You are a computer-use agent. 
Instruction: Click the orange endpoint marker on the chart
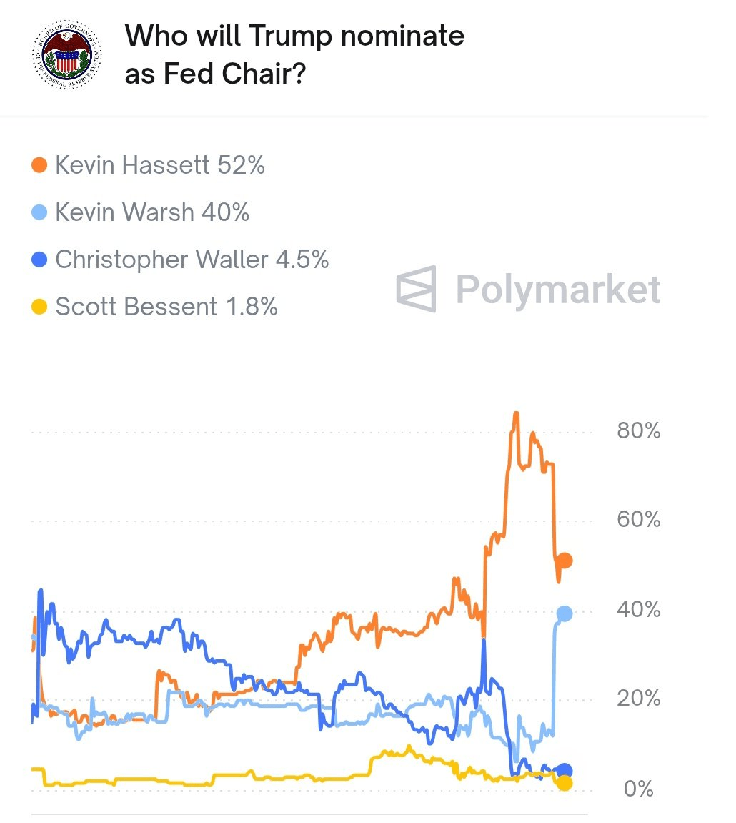(x=565, y=561)
